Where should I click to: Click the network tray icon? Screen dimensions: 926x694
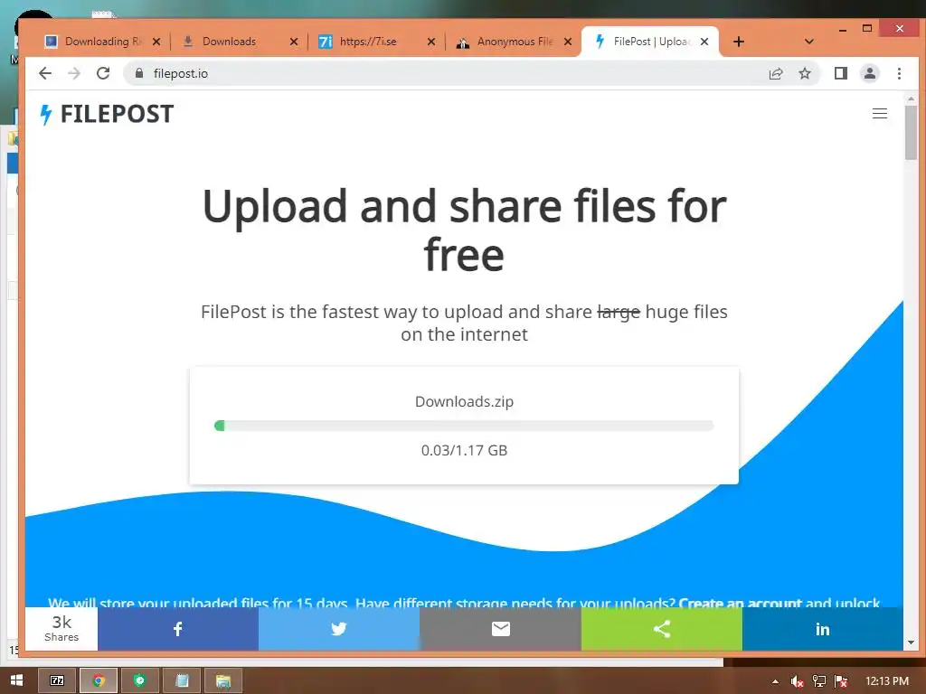818,681
